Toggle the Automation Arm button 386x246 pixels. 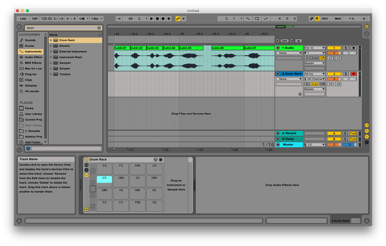pos(178,19)
